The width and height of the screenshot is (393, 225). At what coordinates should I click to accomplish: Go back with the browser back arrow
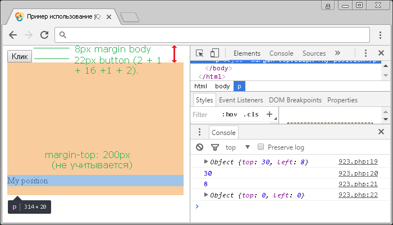(x=13, y=35)
